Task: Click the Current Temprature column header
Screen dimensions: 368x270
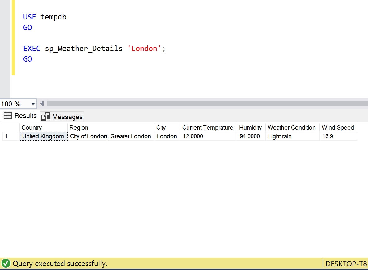Action: [x=208, y=128]
